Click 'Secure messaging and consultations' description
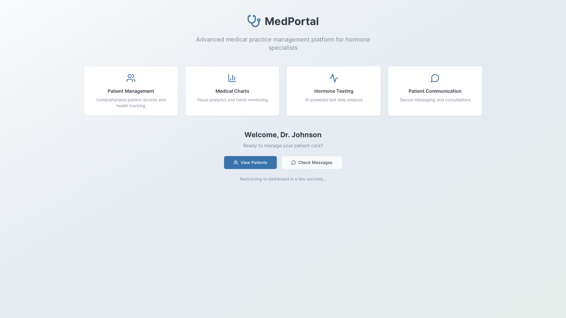The image size is (566, 318). 435,100
